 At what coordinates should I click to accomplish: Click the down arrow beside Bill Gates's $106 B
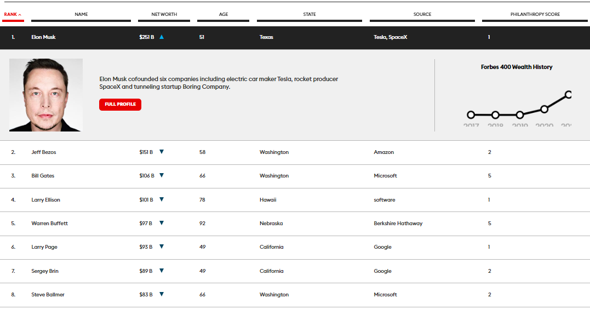tap(162, 176)
